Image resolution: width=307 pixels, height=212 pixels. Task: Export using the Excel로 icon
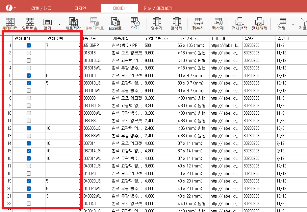pos(115,24)
